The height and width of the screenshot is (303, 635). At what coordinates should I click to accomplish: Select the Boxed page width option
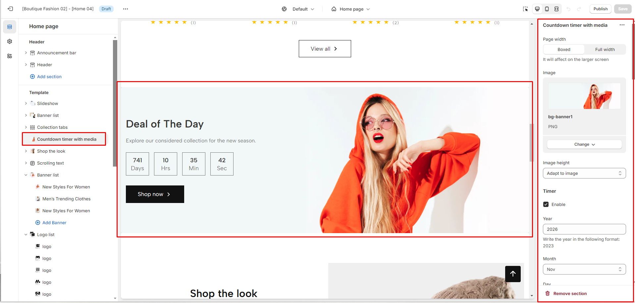[x=564, y=49]
